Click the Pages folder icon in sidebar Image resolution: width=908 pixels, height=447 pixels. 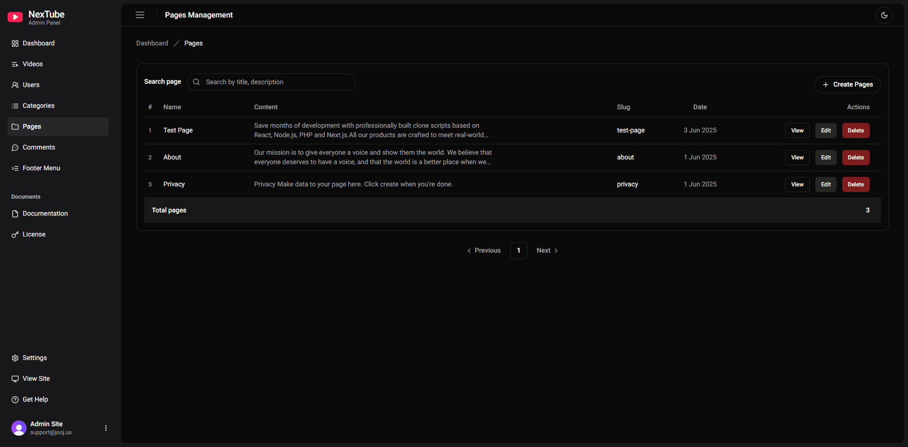pyautogui.click(x=15, y=127)
